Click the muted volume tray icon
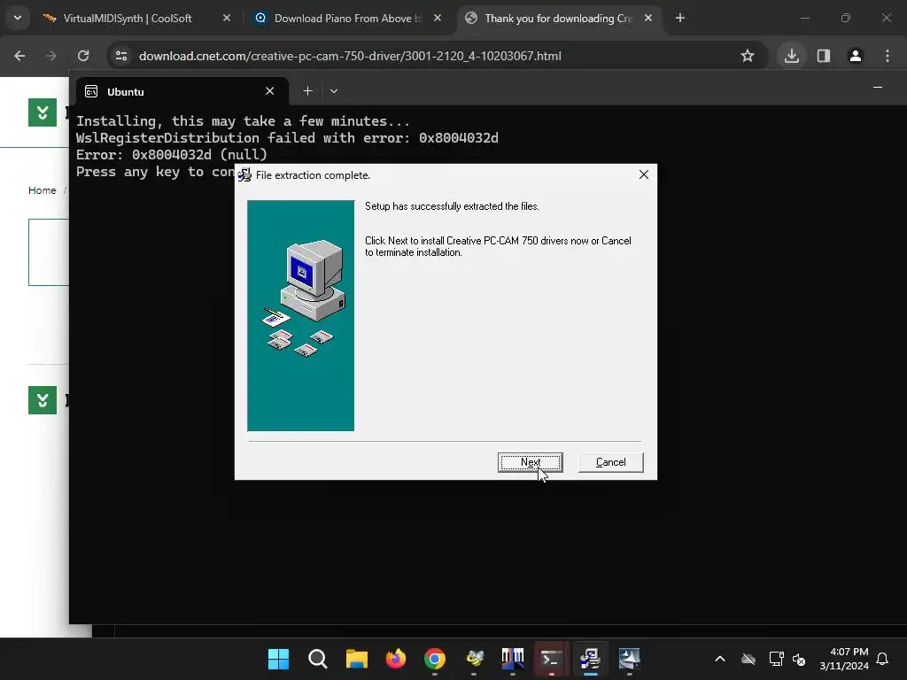Image resolution: width=907 pixels, height=680 pixels. tap(800, 659)
